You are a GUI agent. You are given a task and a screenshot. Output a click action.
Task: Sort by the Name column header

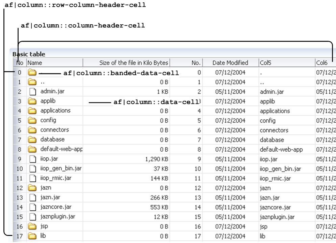54,63
